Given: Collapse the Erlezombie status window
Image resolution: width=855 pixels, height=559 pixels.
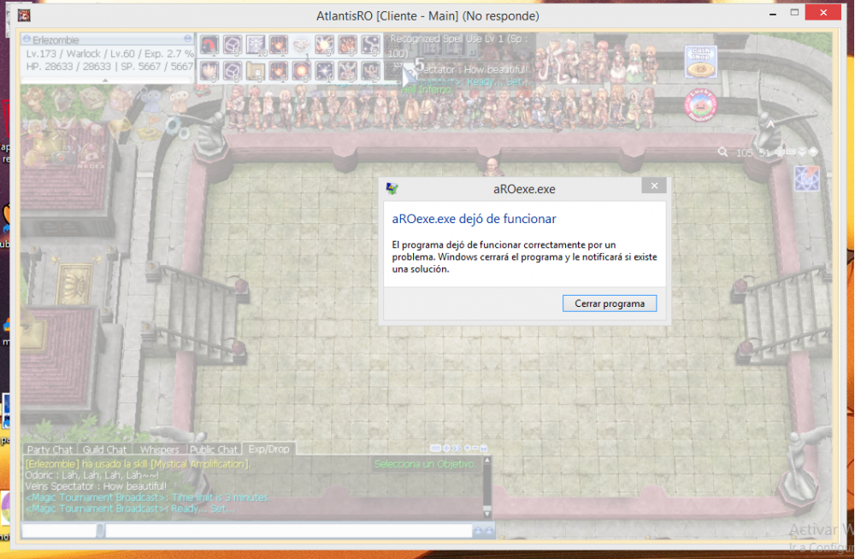Looking at the screenshot, I should [x=187, y=39].
